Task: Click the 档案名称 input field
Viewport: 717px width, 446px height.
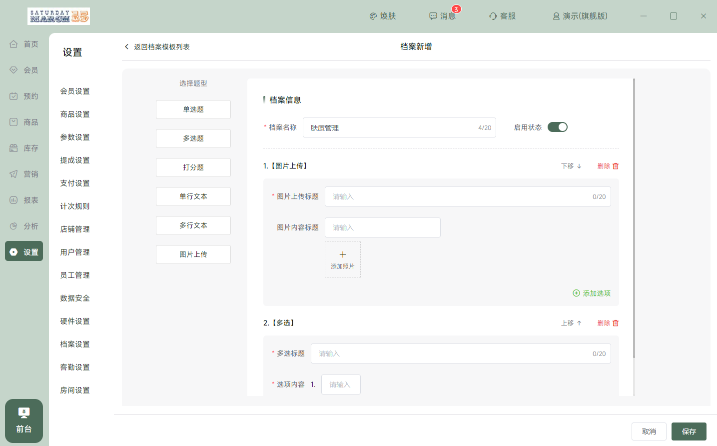Action: click(390, 127)
